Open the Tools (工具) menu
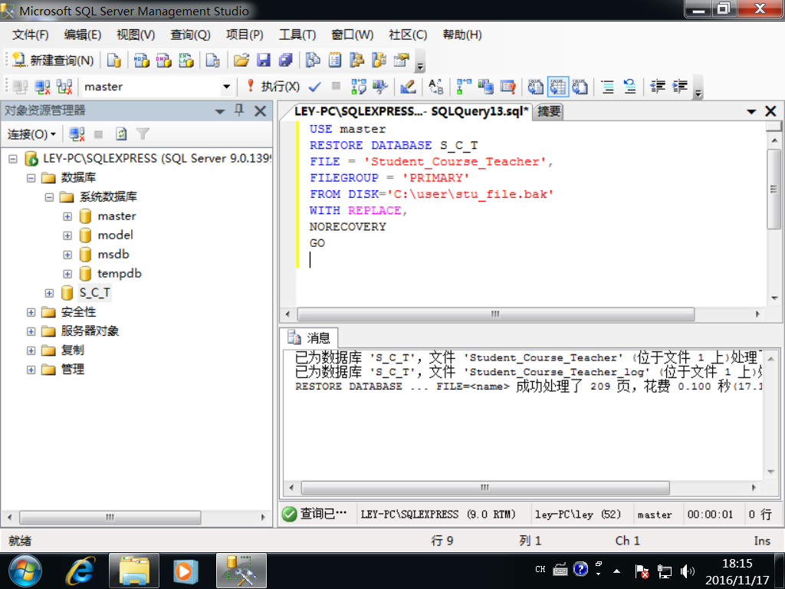785x589 pixels. 297,35
